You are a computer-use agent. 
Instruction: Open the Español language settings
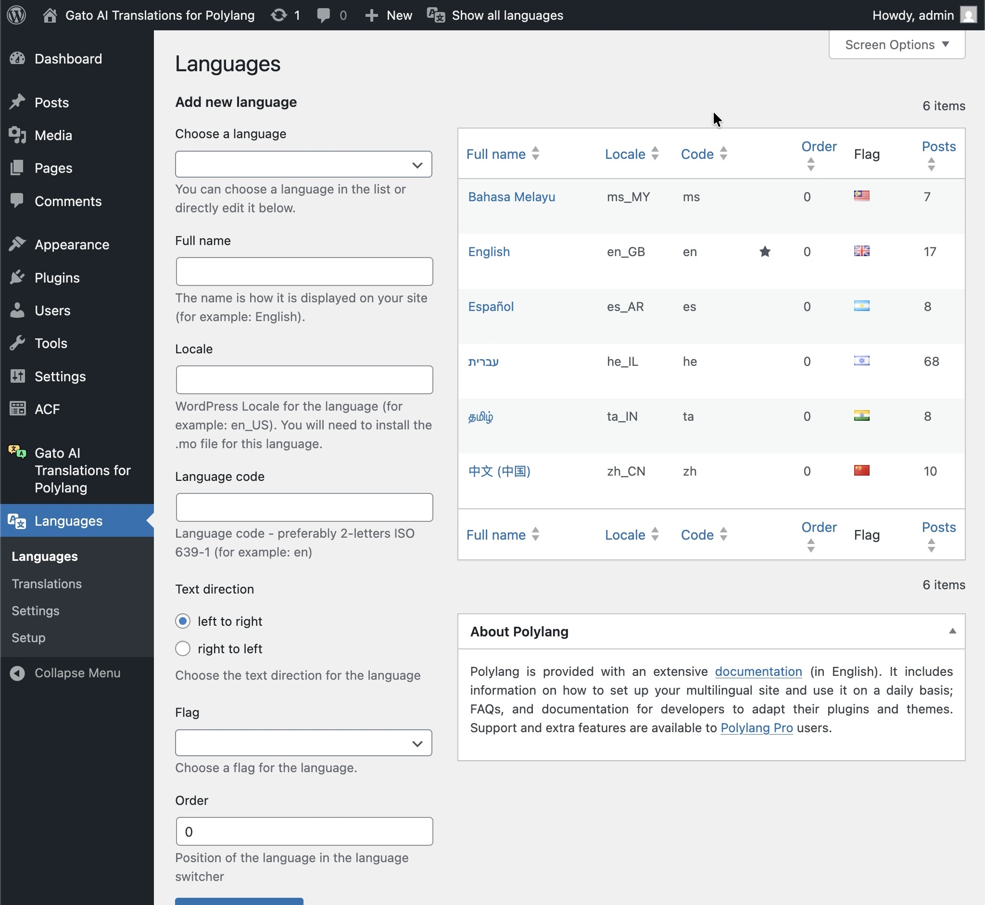tap(491, 306)
